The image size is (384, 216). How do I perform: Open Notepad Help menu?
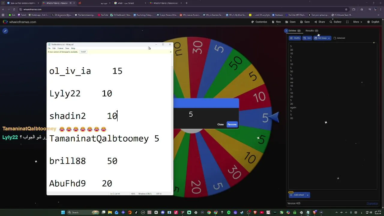click(73, 48)
